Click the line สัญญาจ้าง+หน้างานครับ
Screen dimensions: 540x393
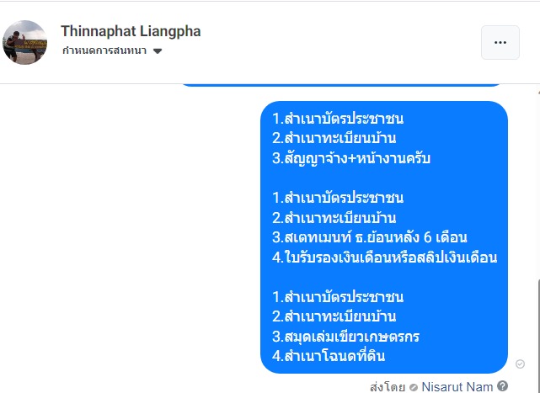coord(351,158)
